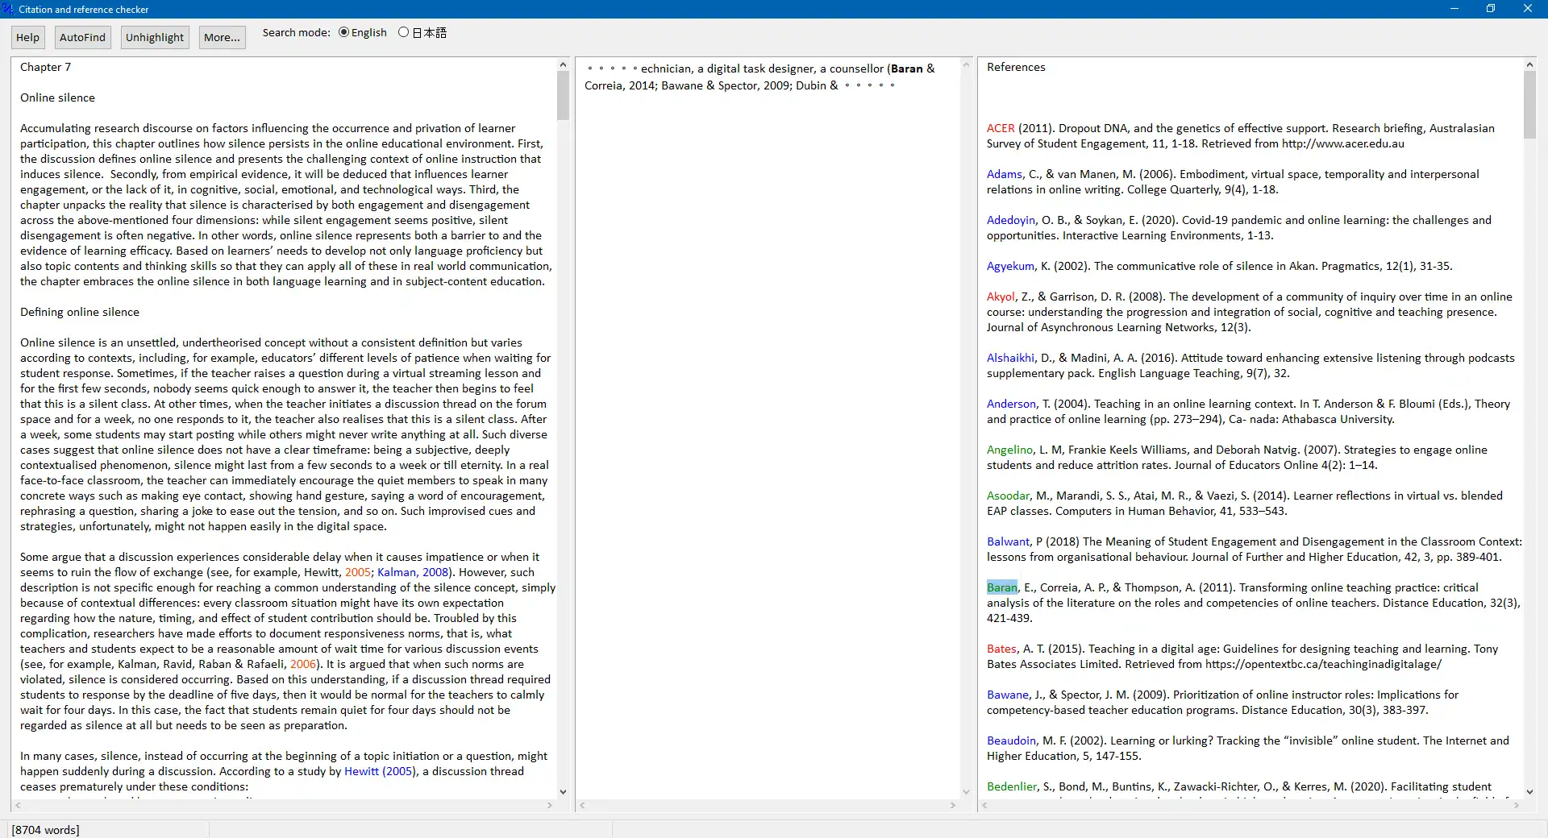The height and width of the screenshot is (838, 1548).
Task: Select Adedoyin reference entry name
Action: (1011, 220)
